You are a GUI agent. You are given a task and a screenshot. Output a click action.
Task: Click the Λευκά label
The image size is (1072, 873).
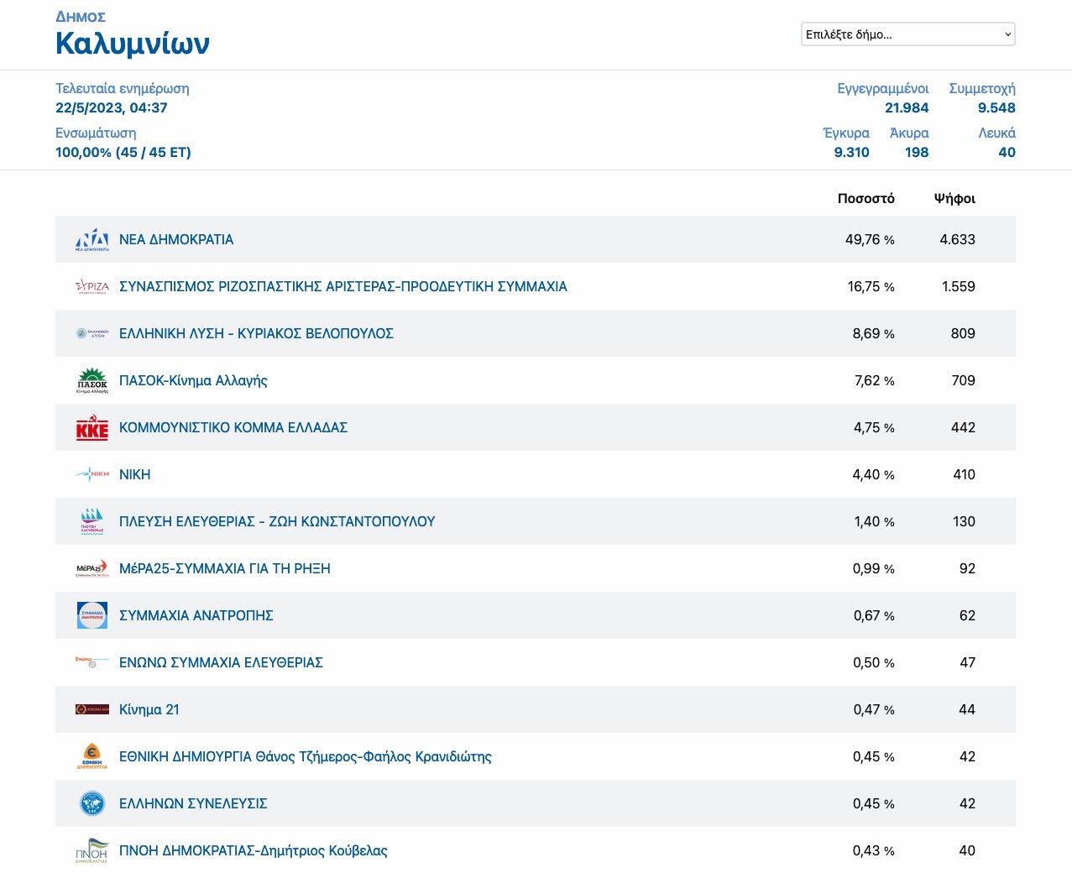[997, 133]
